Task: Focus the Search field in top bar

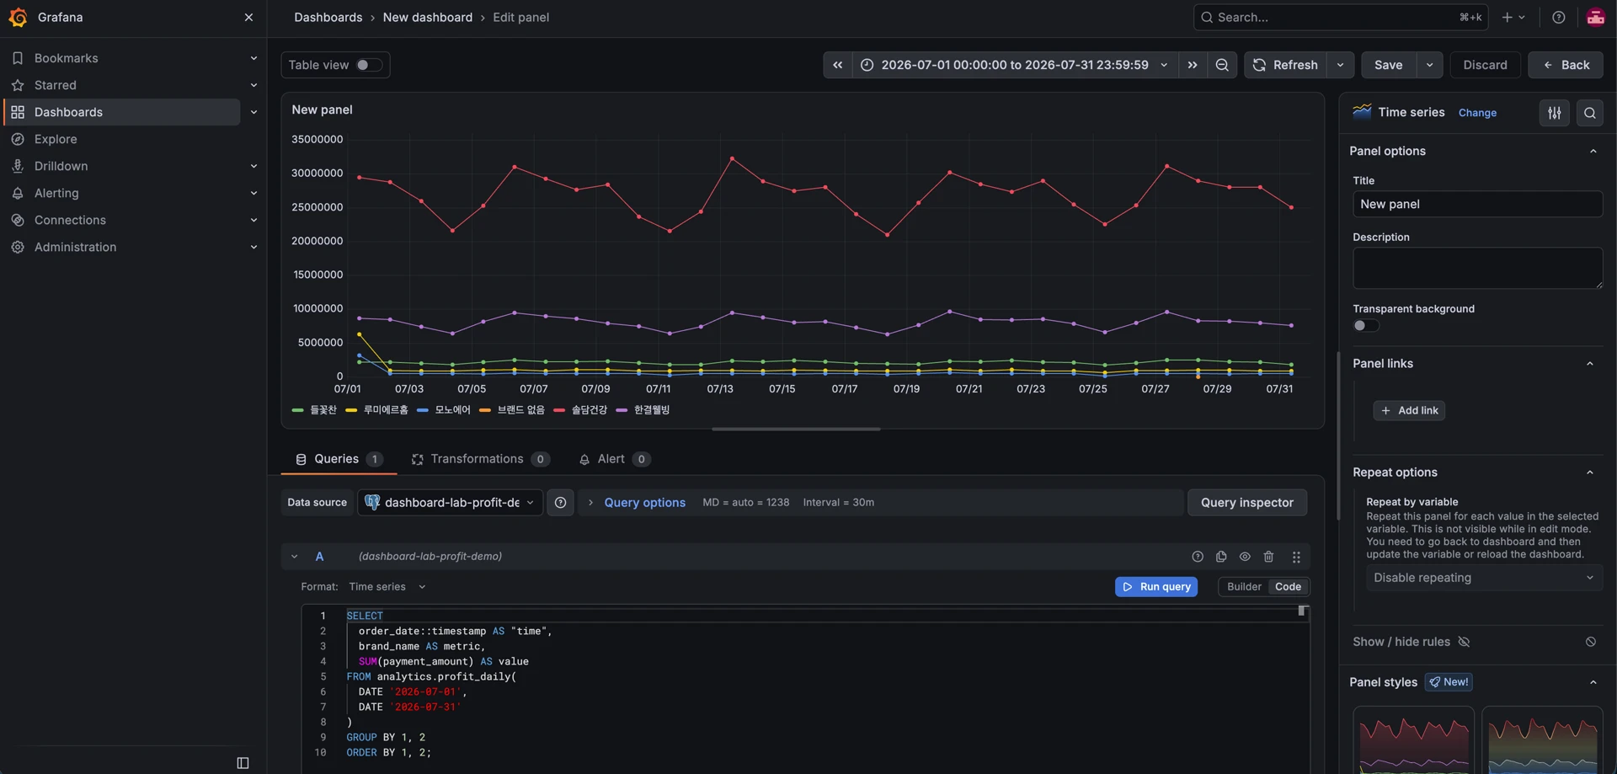Action: pyautogui.click(x=1340, y=17)
